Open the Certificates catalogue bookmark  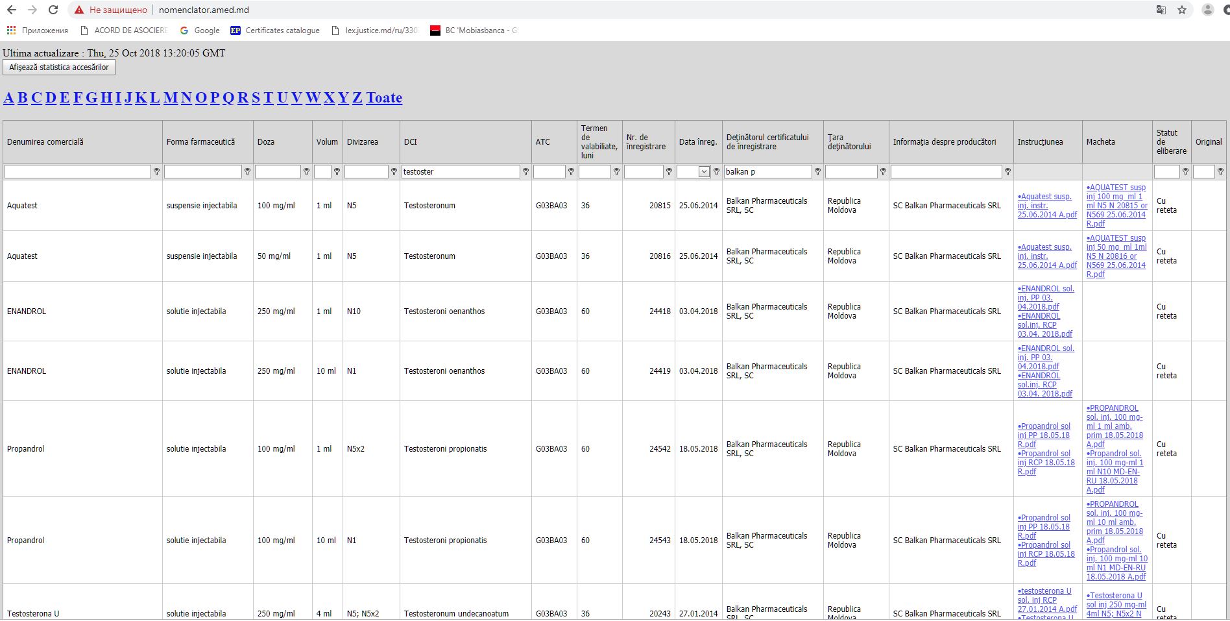[x=275, y=30]
